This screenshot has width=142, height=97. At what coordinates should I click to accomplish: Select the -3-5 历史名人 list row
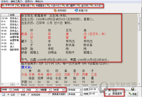pyautogui.click(x=10, y=25)
